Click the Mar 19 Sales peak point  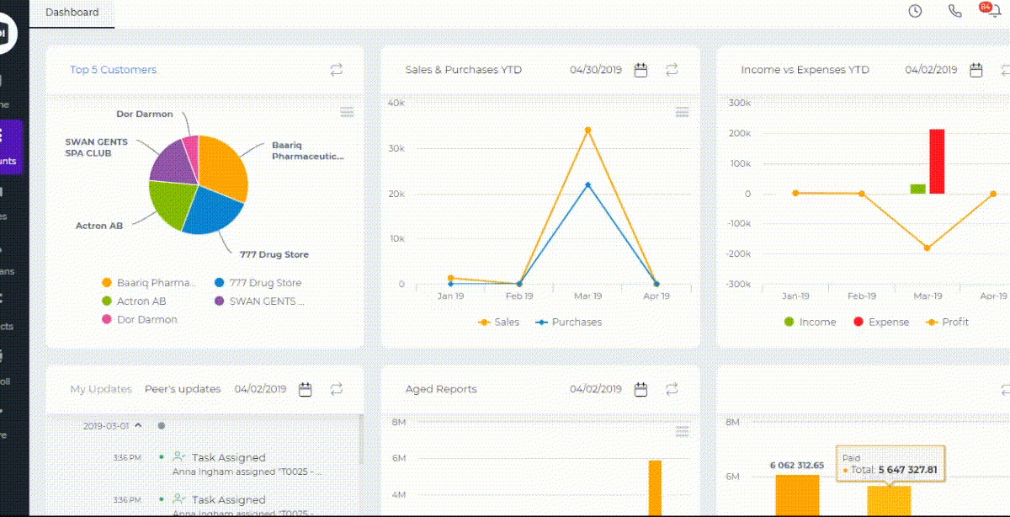587,131
